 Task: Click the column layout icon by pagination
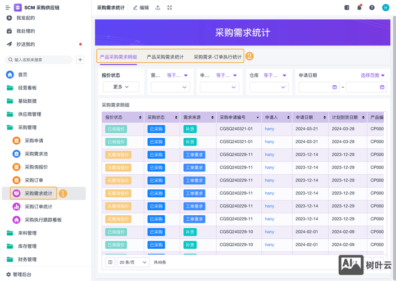pos(110,262)
